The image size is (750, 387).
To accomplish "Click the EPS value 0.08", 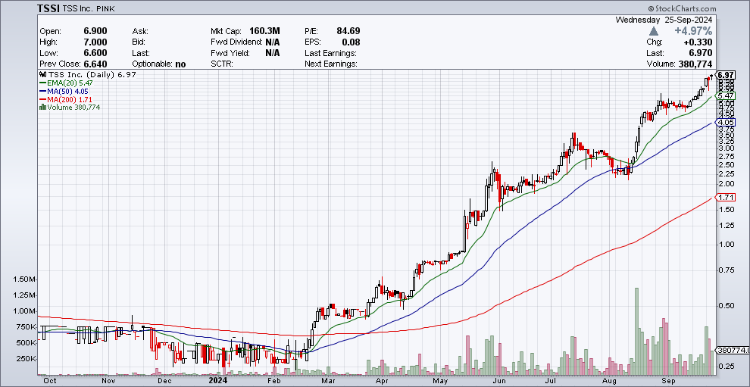I will 351,42.
